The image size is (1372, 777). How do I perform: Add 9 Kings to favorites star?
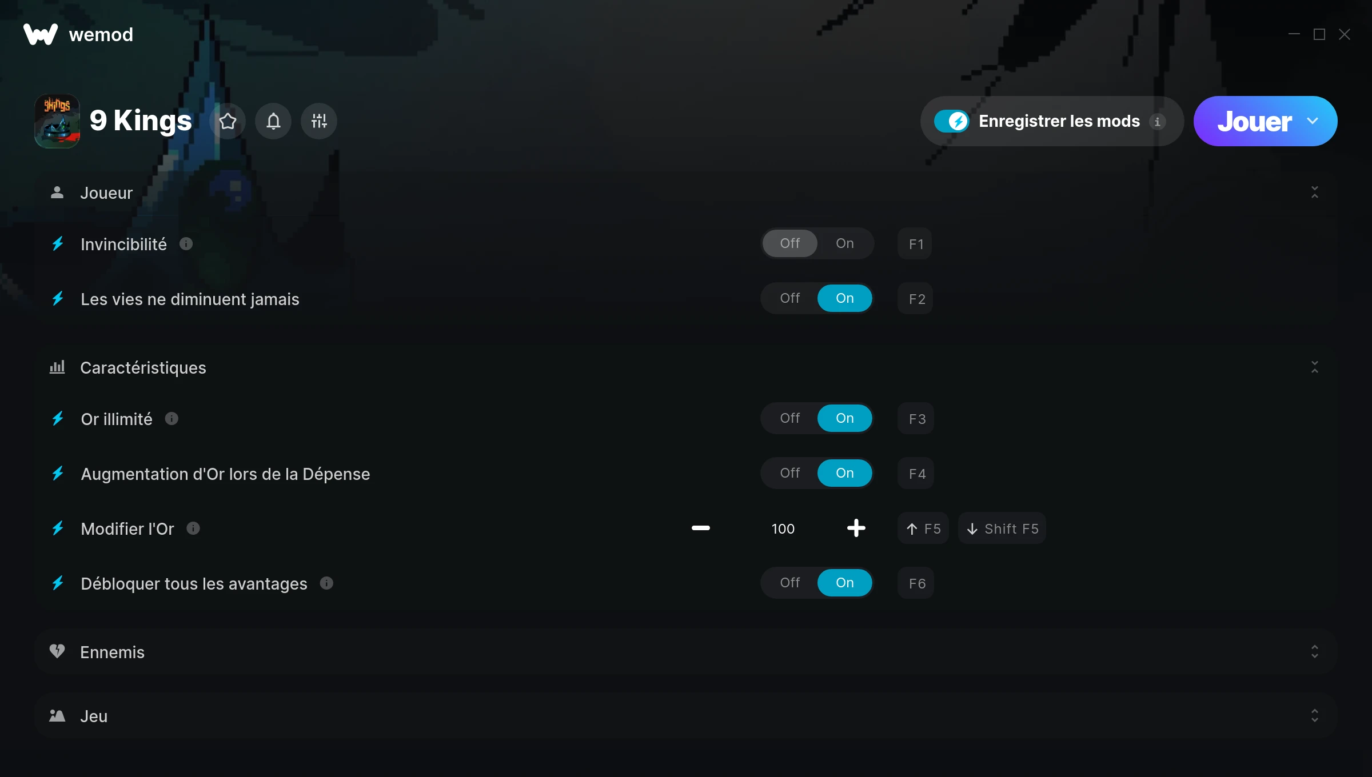[228, 121]
